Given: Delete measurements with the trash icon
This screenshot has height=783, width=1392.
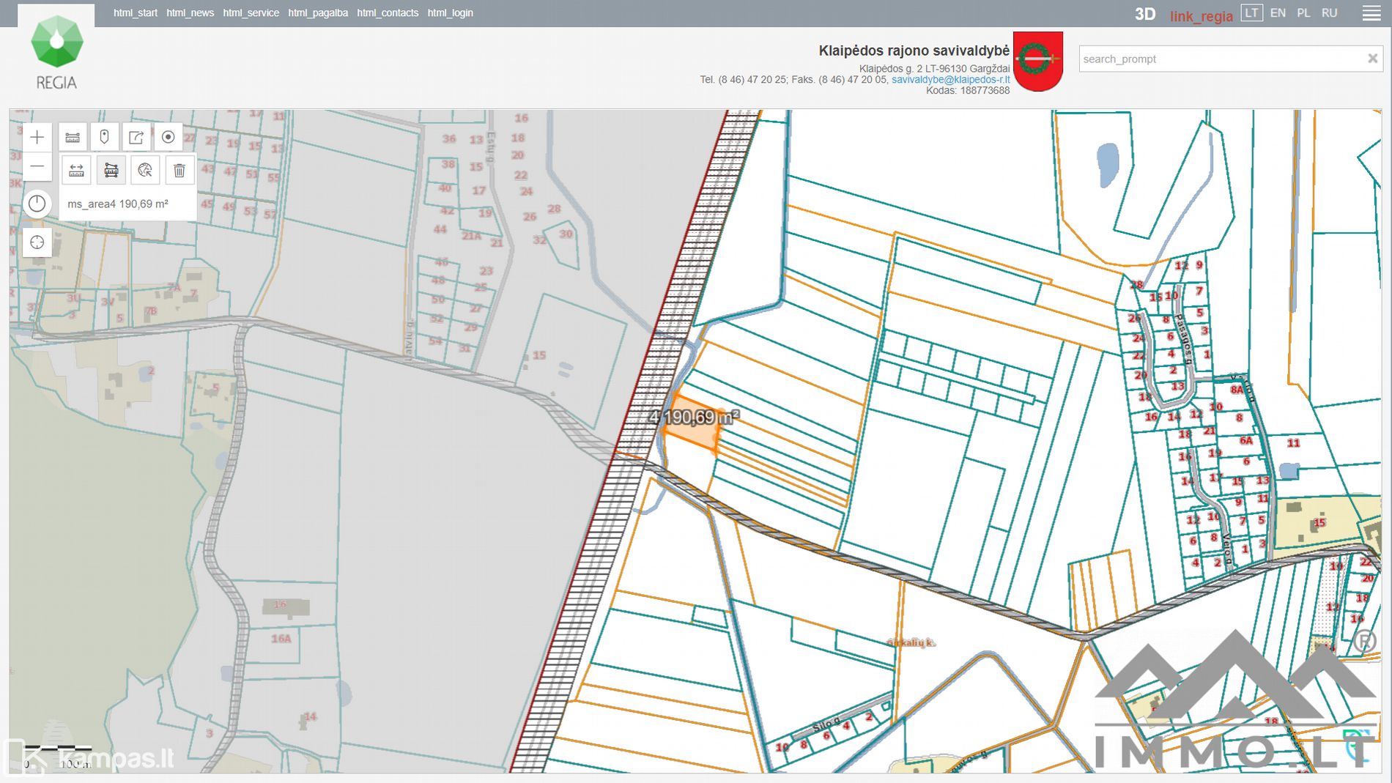Looking at the screenshot, I should pos(179,171).
